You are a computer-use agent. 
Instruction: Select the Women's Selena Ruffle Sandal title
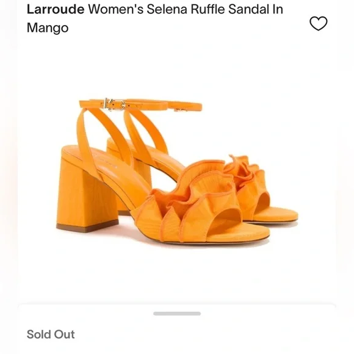(154, 18)
